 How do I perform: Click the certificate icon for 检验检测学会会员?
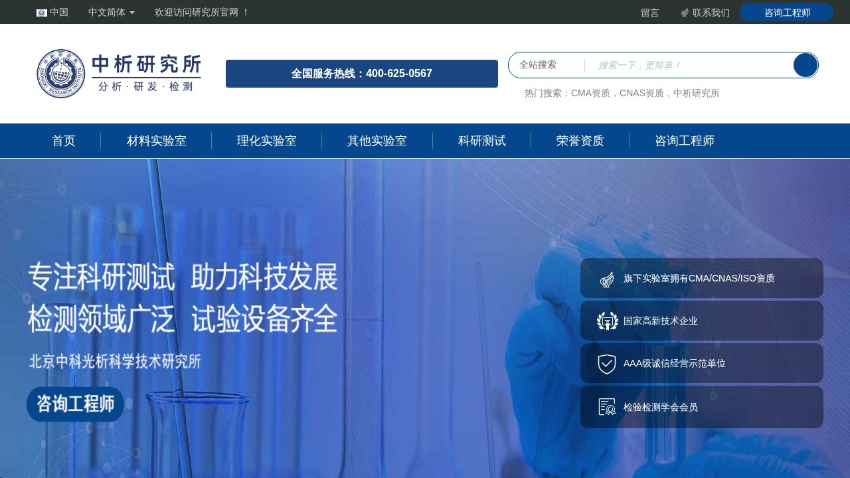(x=607, y=407)
